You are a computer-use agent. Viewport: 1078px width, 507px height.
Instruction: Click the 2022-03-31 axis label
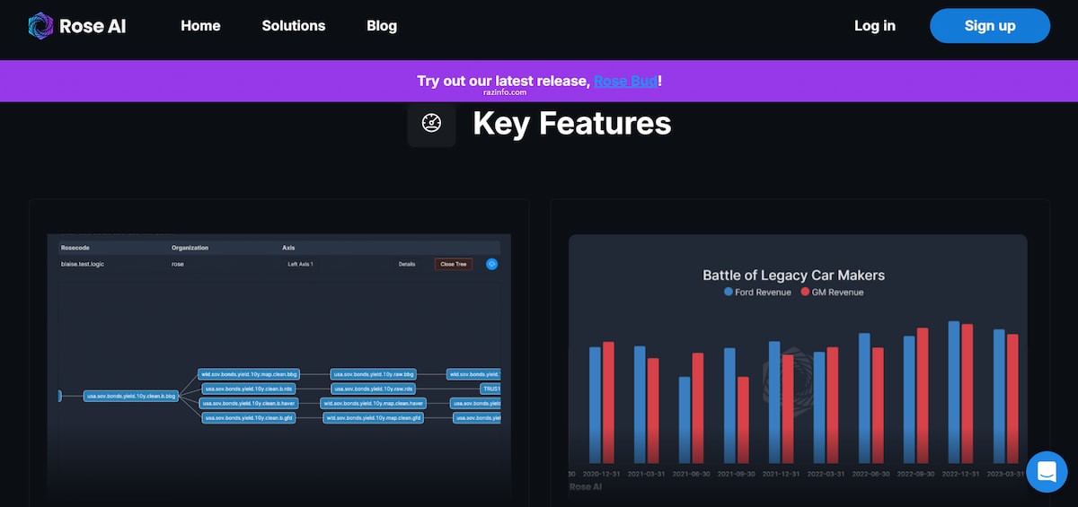tap(826, 473)
